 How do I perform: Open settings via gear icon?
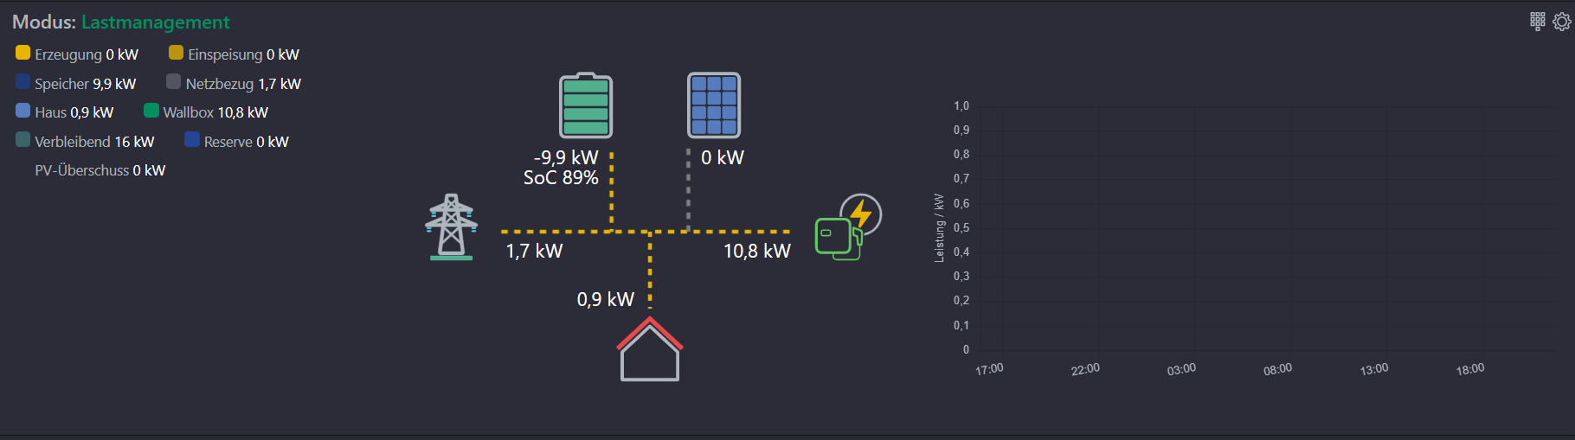[1561, 22]
